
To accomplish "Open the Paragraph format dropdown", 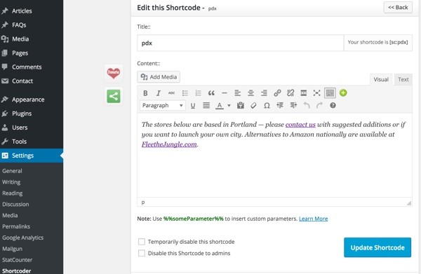I will tap(163, 105).
